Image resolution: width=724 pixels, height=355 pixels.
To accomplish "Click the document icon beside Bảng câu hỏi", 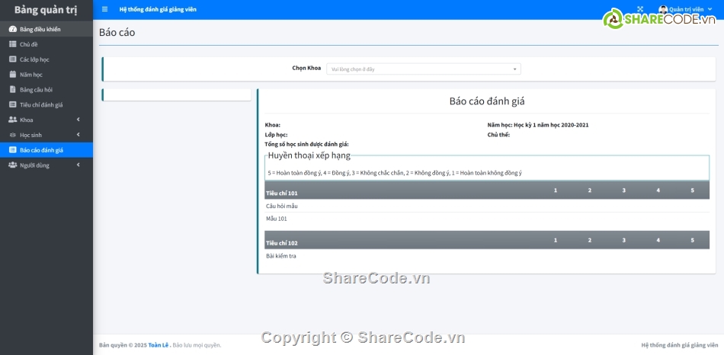I will (x=12, y=90).
